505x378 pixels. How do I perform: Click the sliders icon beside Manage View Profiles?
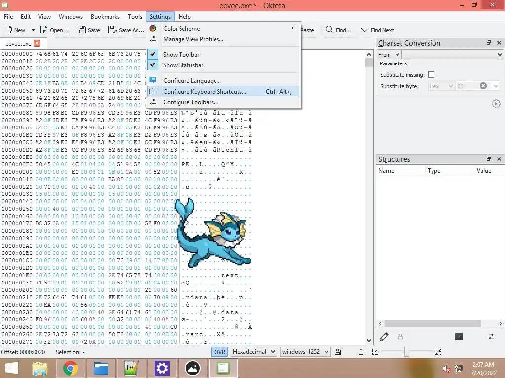pyautogui.click(x=153, y=39)
